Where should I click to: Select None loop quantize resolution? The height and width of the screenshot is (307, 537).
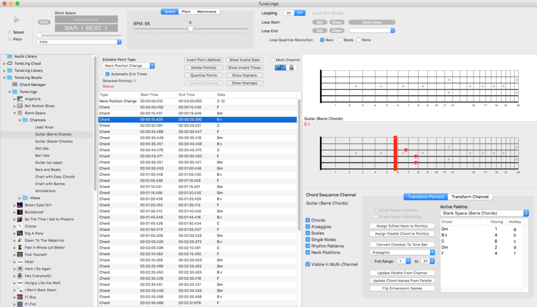359,40
